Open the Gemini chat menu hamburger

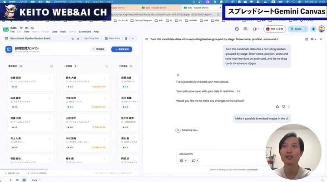147,39
